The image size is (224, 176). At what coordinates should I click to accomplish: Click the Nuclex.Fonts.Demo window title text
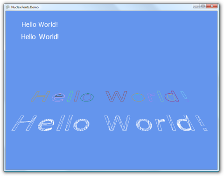point(25,7)
